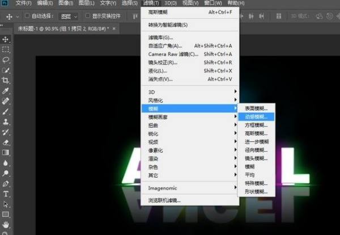Select the Brush tool

click(x=6, y=111)
